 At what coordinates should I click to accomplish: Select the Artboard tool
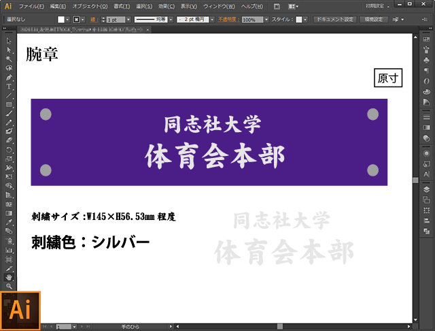coord(9,259)
